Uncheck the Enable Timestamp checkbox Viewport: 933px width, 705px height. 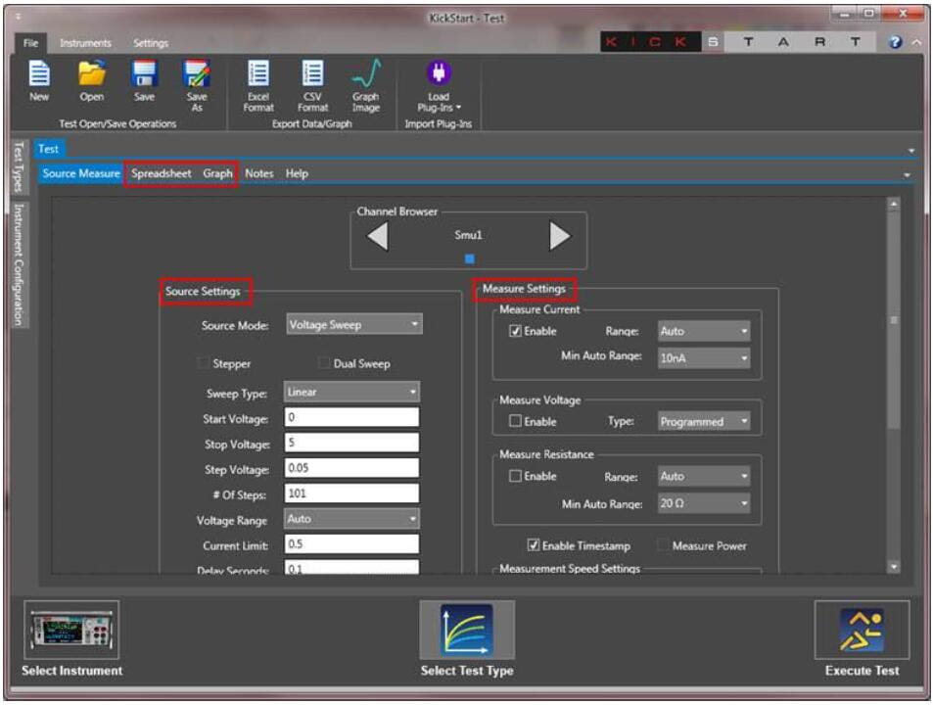534,545
